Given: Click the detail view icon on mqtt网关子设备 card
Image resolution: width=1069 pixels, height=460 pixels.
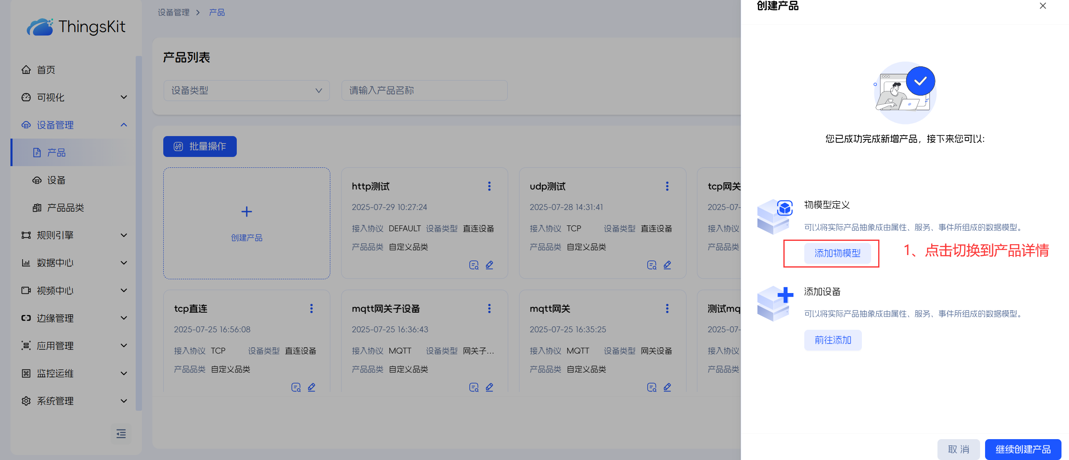Looking at the screenshot, I should (x=474, y=387).
